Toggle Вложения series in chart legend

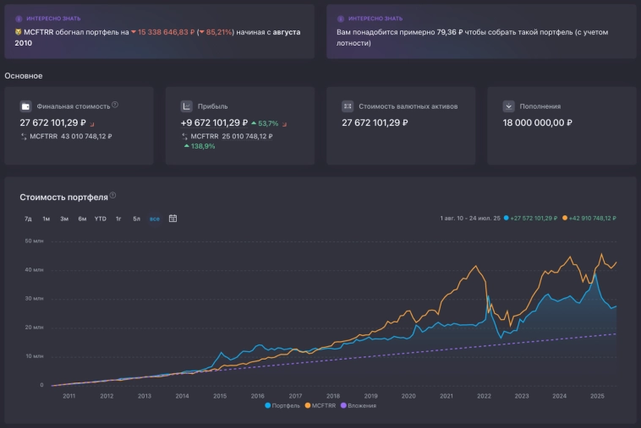coord(359,405)
